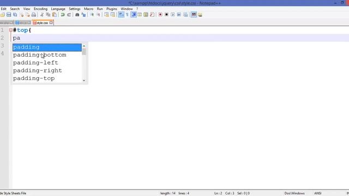This screenshot has width=349, height=196.
Task: Toggle the Word wrap toolbar button
Action: 121,15
